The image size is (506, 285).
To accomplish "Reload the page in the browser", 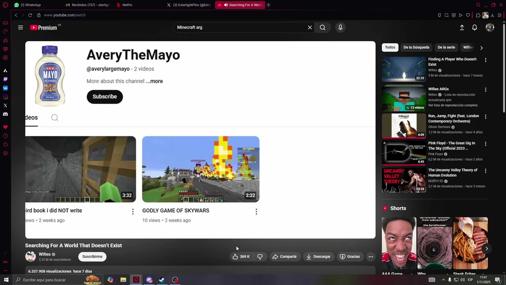I will point(30,15).
